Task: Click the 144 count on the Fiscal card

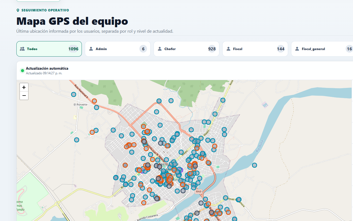Action: pyautogui.click(x=281, y=49)
